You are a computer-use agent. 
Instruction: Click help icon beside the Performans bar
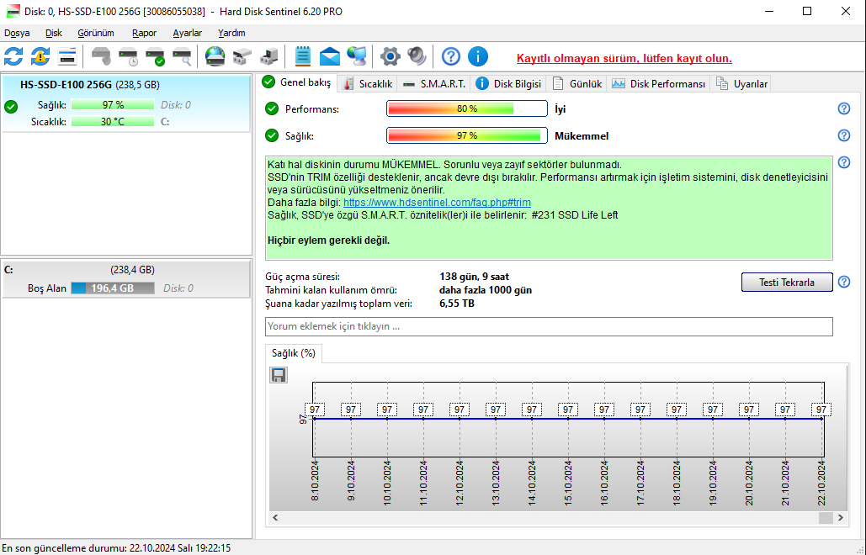pos(844,108)
